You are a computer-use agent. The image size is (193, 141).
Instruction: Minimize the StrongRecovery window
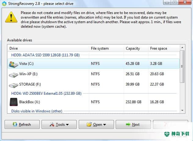tap(167, 2)
